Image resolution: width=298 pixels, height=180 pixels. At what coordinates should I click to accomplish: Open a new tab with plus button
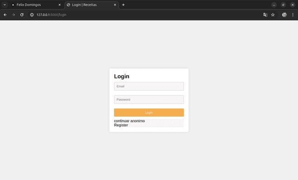coord(123,5)
